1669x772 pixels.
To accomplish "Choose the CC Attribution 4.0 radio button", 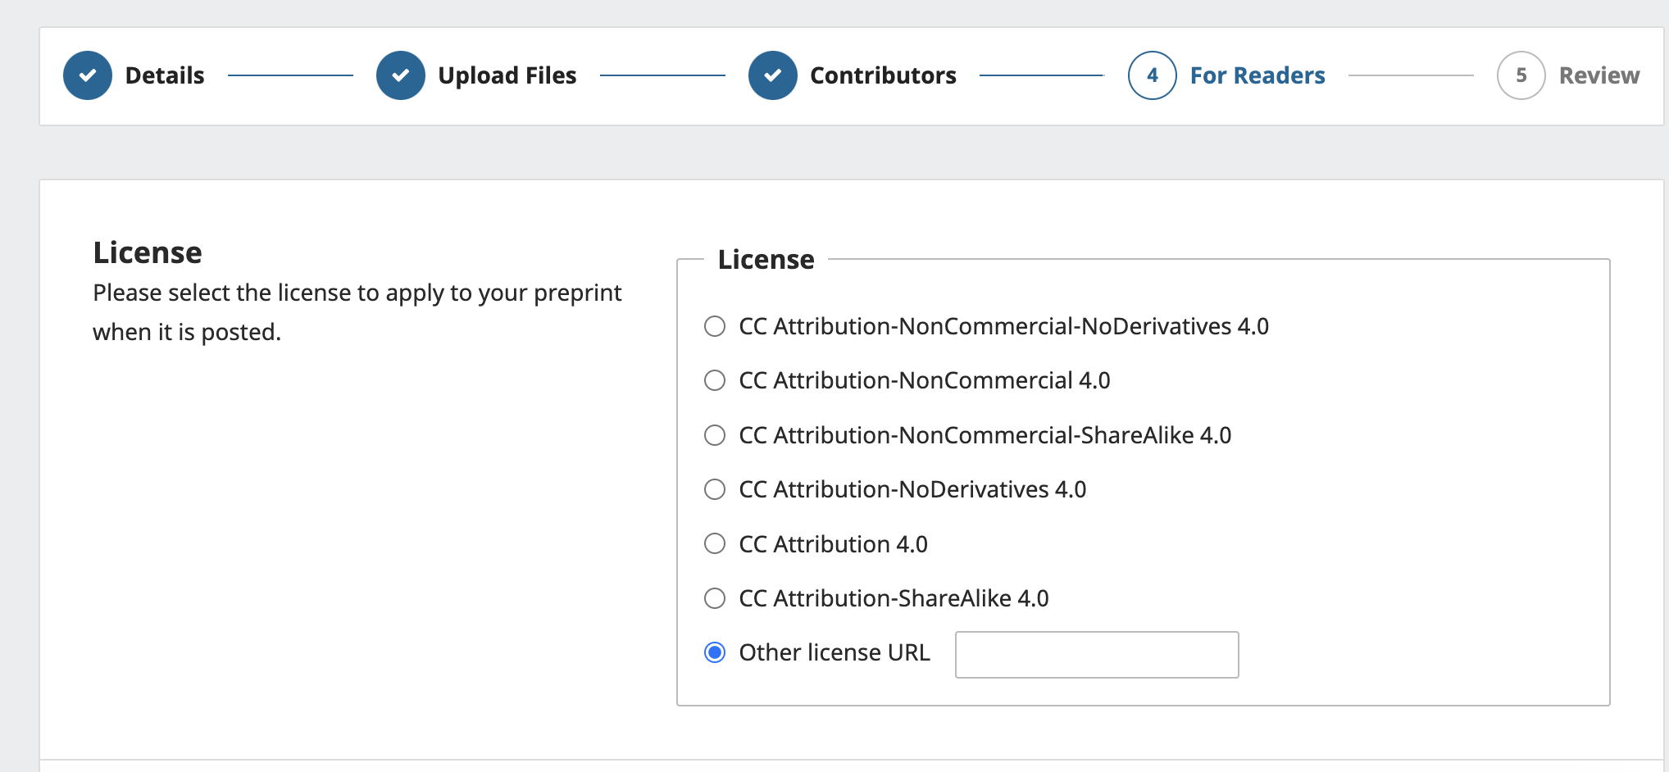I will point(715,543).
